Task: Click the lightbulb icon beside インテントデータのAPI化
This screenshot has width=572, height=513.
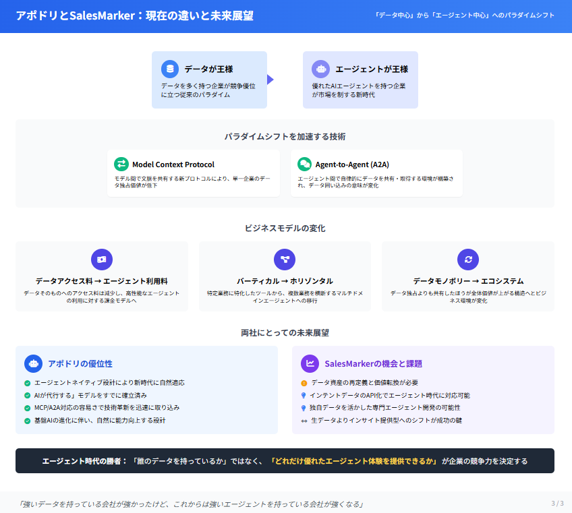Action: tap(303, 396)
